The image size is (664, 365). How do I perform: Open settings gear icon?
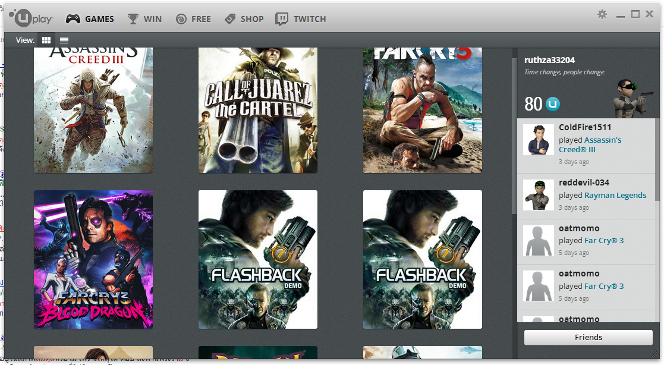click(602, 14)
